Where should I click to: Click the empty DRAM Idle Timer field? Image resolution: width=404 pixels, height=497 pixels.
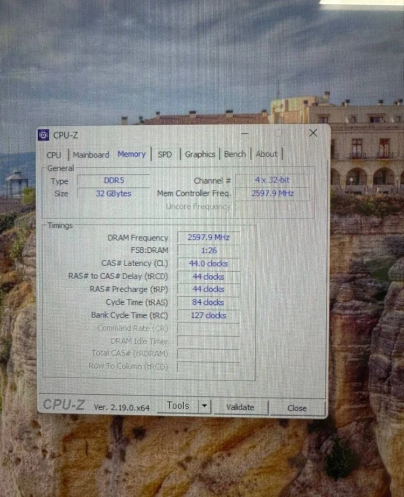click(x=208, y=342)
